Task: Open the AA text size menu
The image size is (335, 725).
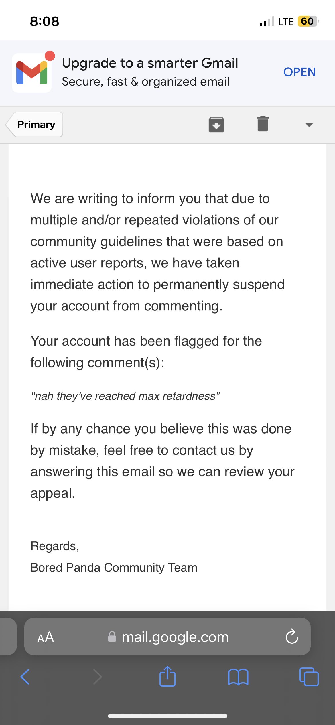Action: click(x=46, y=637)
